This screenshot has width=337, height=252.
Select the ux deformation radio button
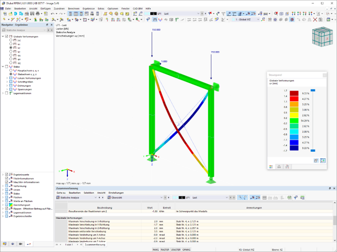[x=11, y=44]
